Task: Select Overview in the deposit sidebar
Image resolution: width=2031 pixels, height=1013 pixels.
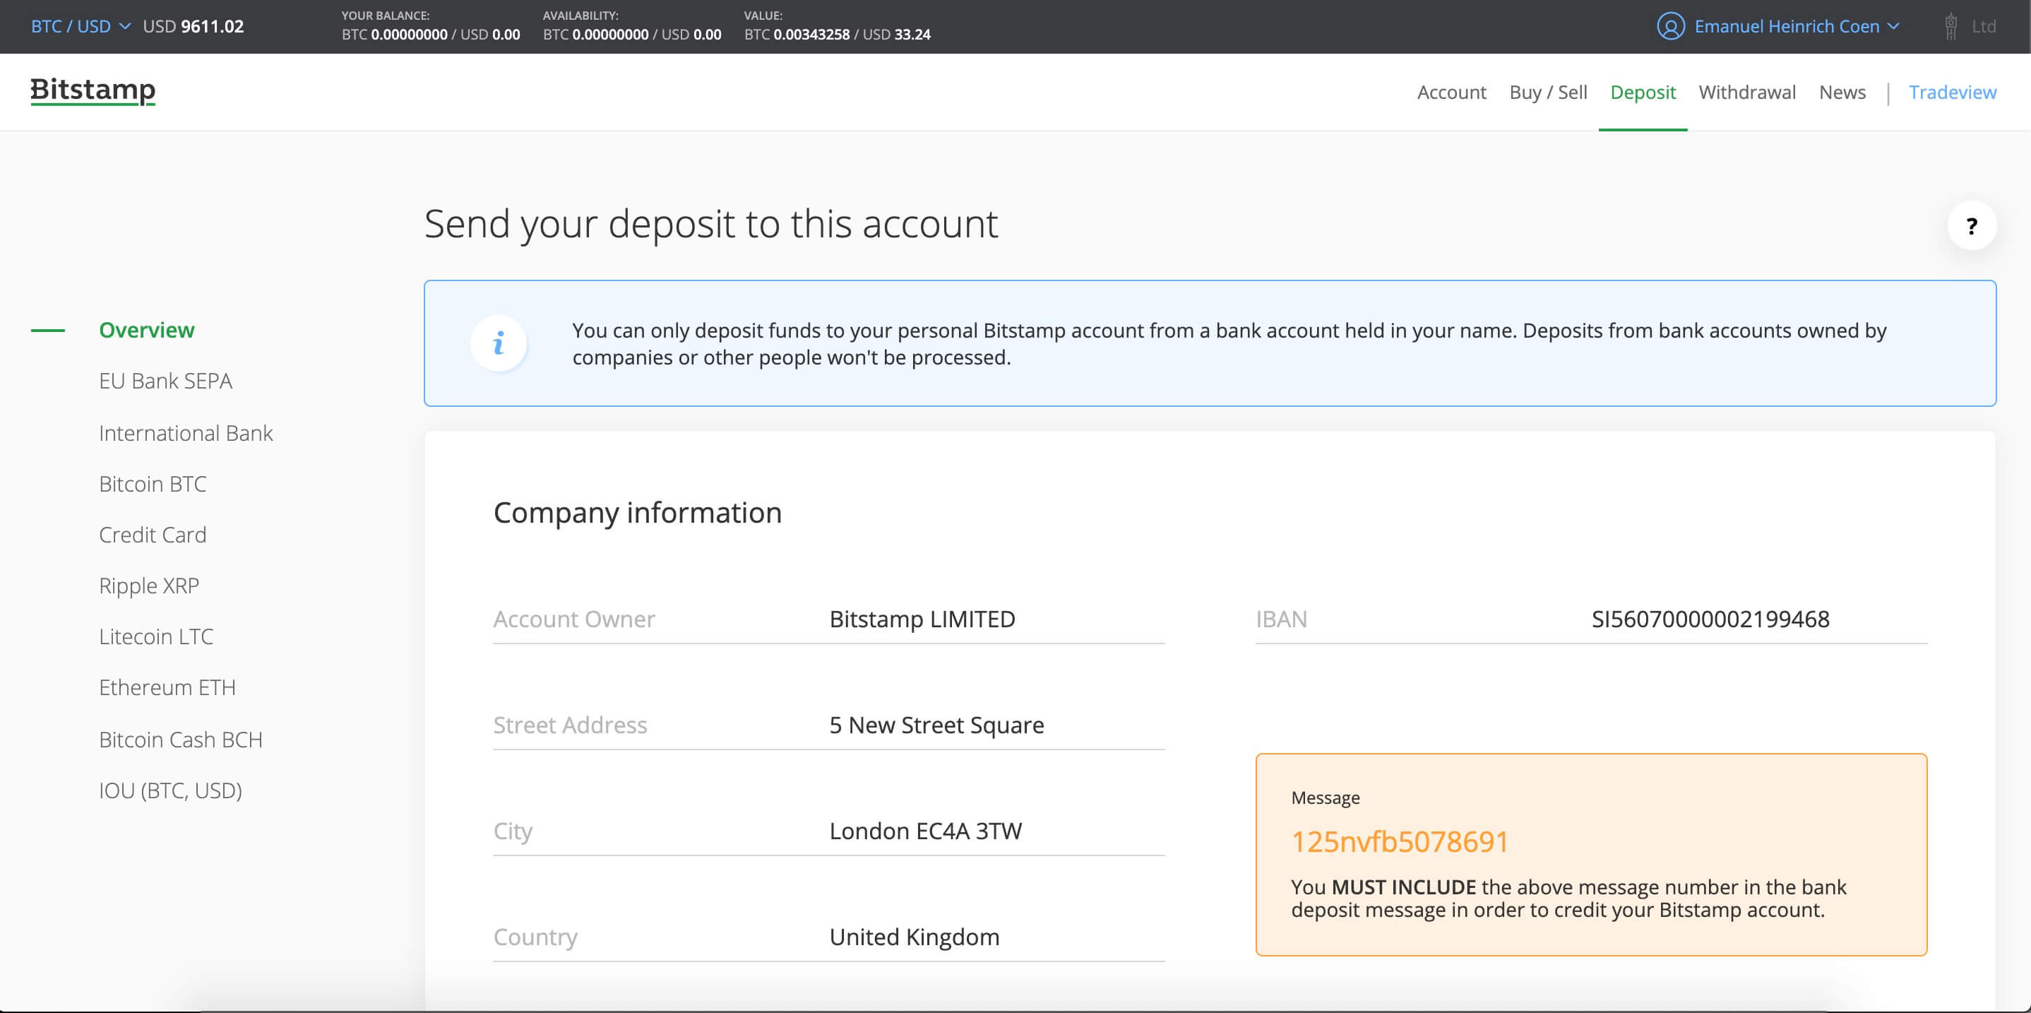Action: (147, 330)
